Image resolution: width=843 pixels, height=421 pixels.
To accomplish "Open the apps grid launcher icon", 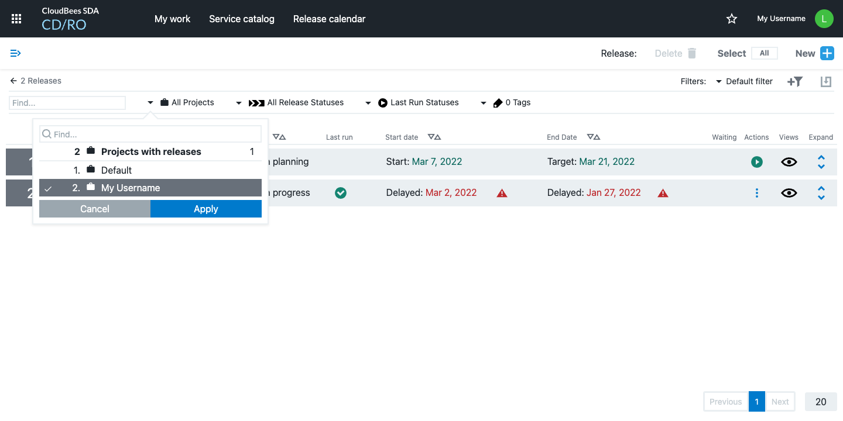I will tap(16, 19).
